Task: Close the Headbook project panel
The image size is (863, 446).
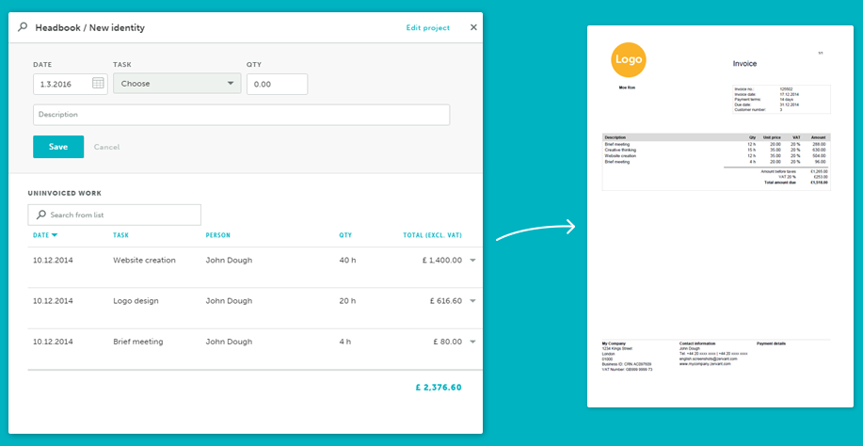Action: (473, 27)
